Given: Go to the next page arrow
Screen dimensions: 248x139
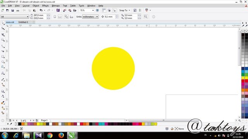Looking at the screenshot, I should 31,120.
